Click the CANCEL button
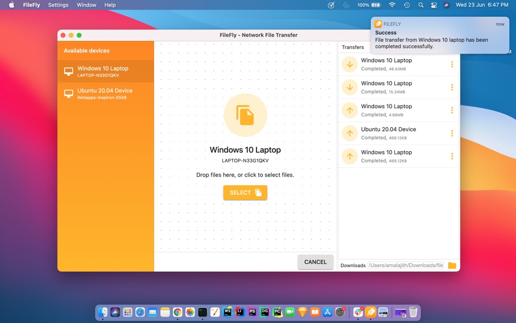Screen dimensions: 516x323 (x=315, y=262)
